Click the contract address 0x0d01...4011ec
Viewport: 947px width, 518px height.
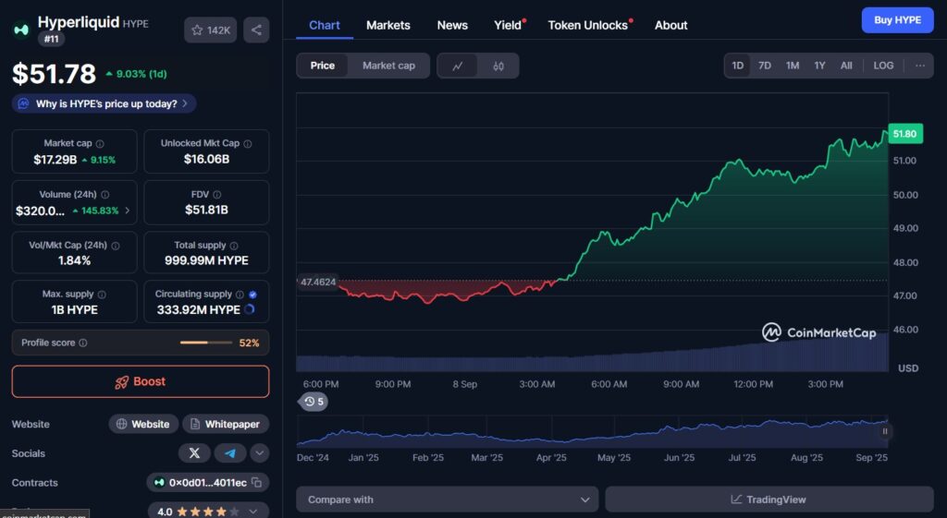[x=207, y=482]
